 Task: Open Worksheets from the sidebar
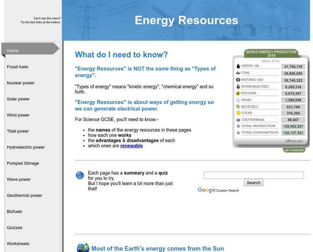pos(18,244)
